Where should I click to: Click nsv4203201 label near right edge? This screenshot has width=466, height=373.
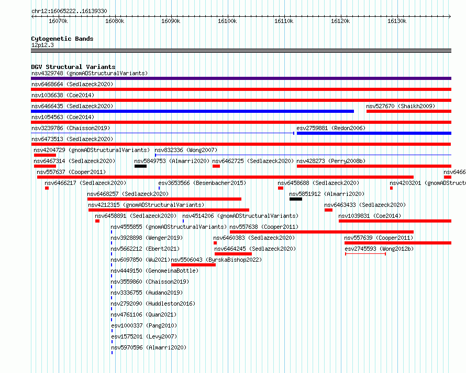(x=428, y=183)
